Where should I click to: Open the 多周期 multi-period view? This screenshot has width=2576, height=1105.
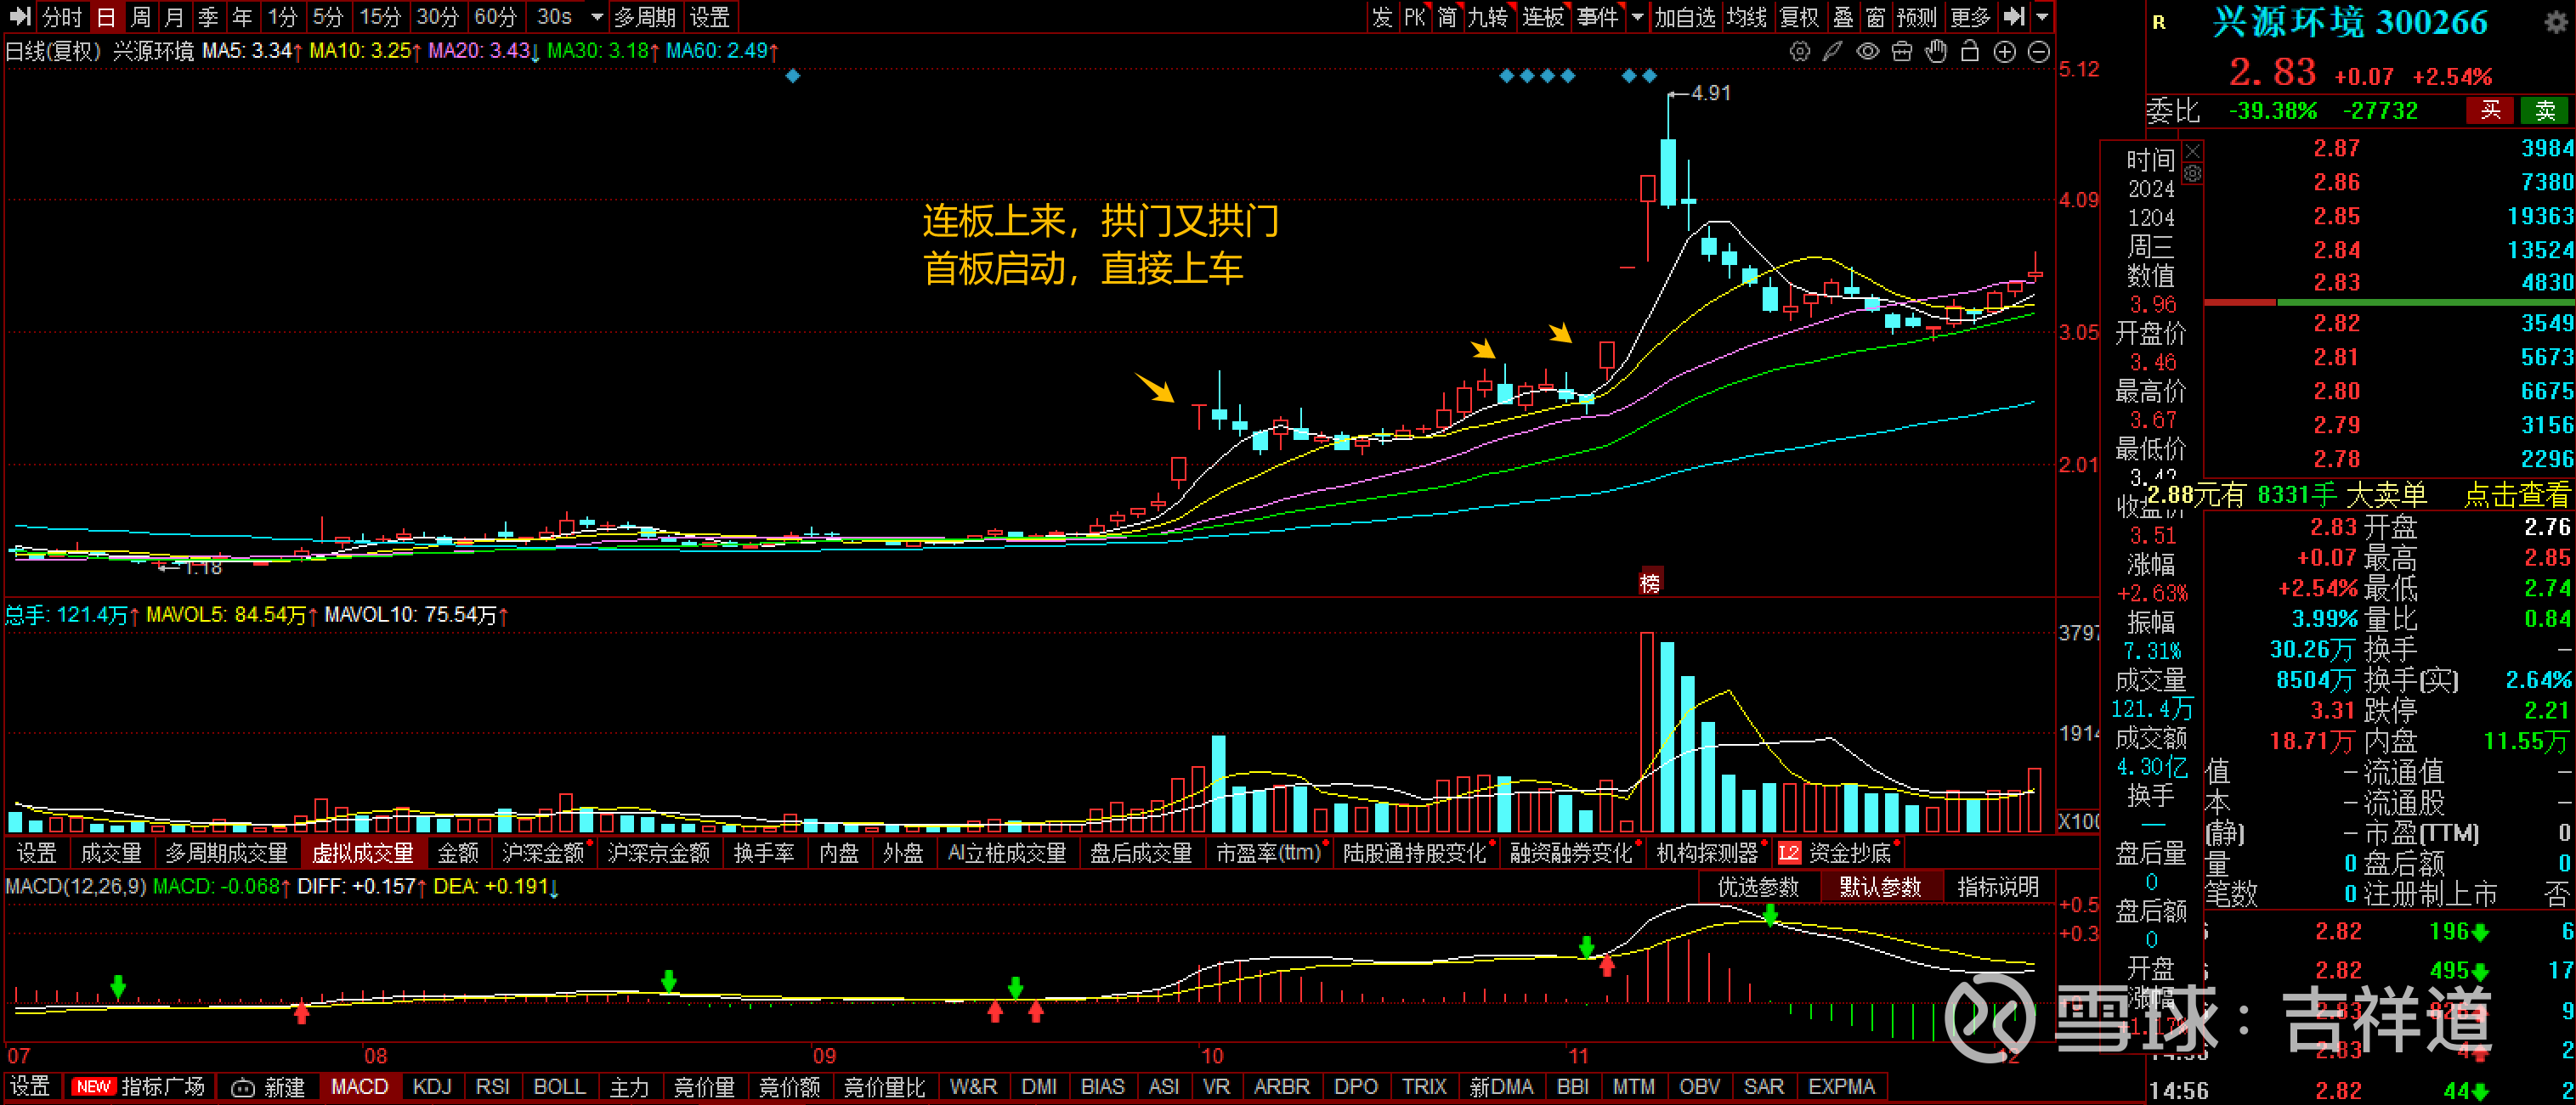click(x=645, y=16)
